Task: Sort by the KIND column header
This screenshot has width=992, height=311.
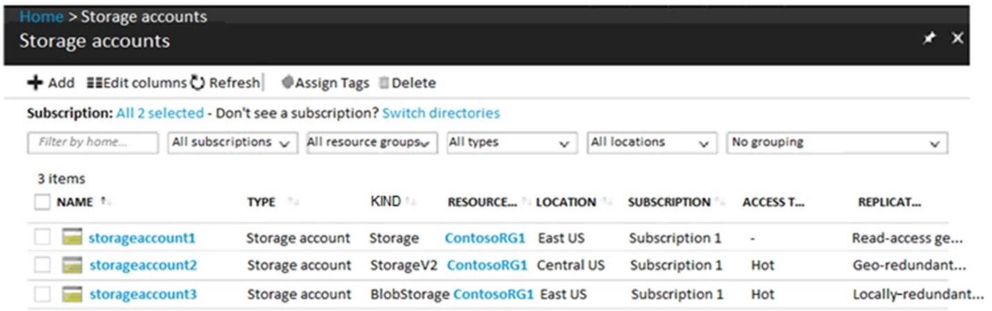Action: coord(386,201)
